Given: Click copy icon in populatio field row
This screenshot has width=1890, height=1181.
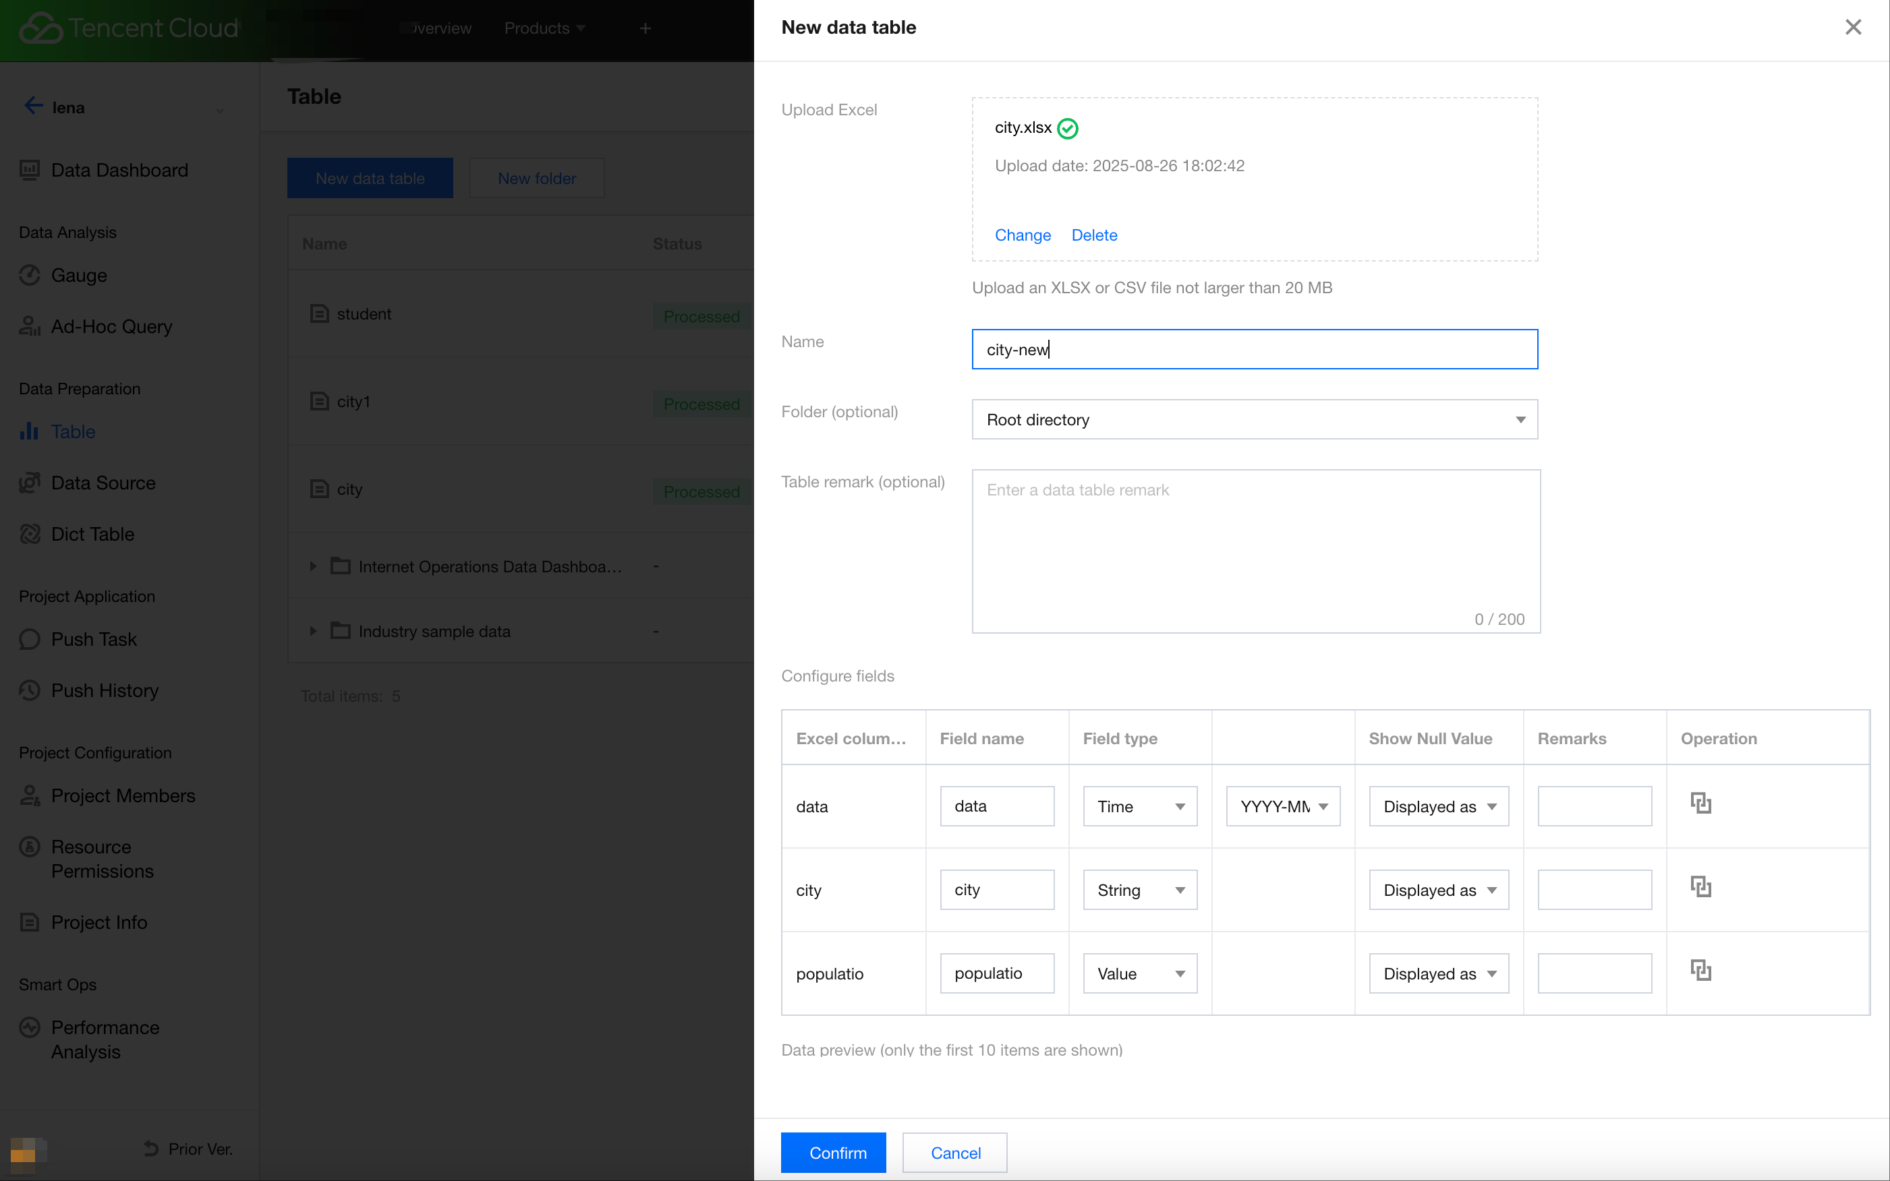Looking at the screenshot, I should [1701, 970].
